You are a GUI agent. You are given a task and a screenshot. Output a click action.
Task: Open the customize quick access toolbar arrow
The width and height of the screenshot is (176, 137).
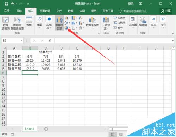28,4
